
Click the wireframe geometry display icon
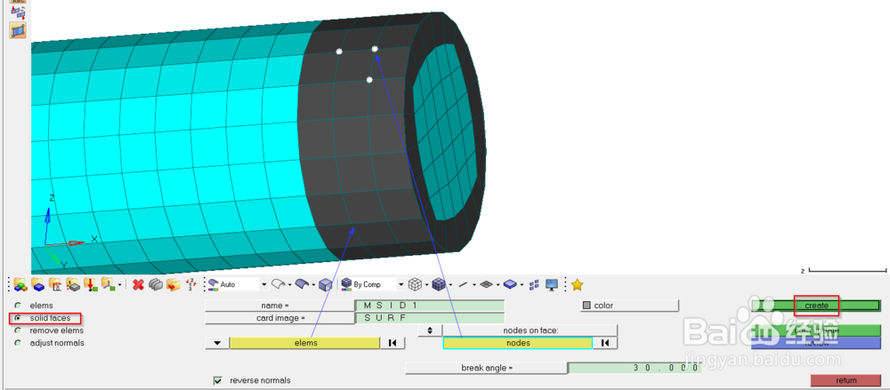pyautogui.click(x=278, y=283)
